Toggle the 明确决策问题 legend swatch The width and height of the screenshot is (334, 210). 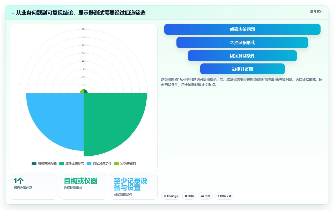34,163
